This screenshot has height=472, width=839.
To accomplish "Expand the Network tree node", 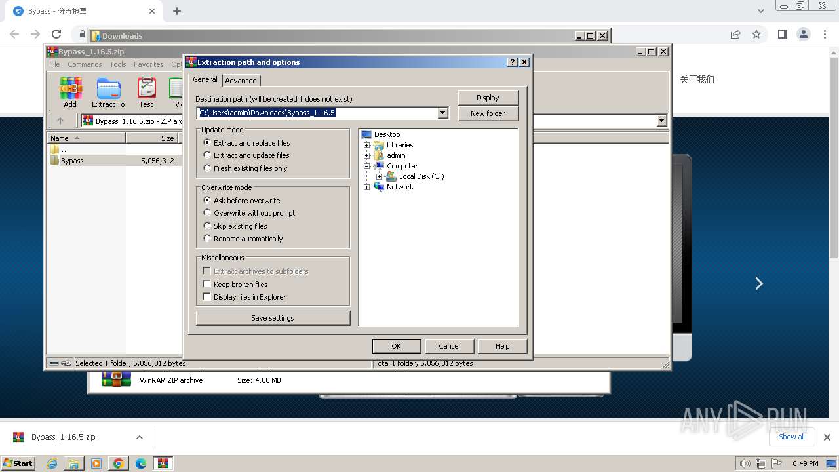I will pyautogui.click(x=367, y=187).
